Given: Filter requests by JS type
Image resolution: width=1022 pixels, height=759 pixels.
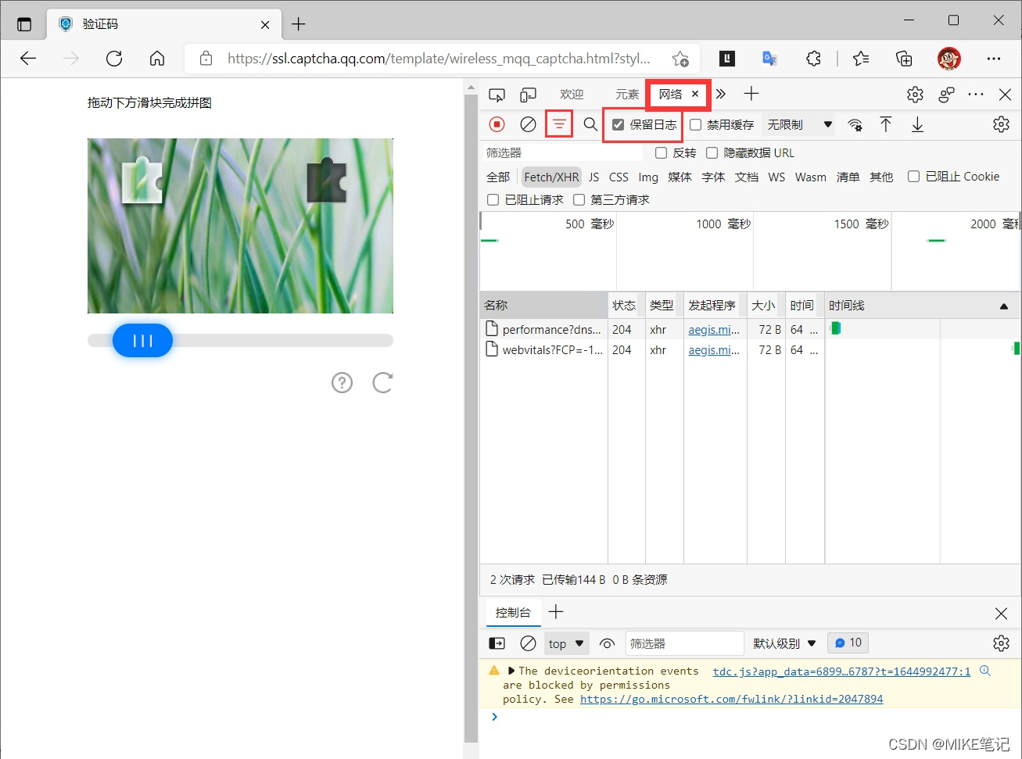Looking at the screenshot, I should [594, 177].
